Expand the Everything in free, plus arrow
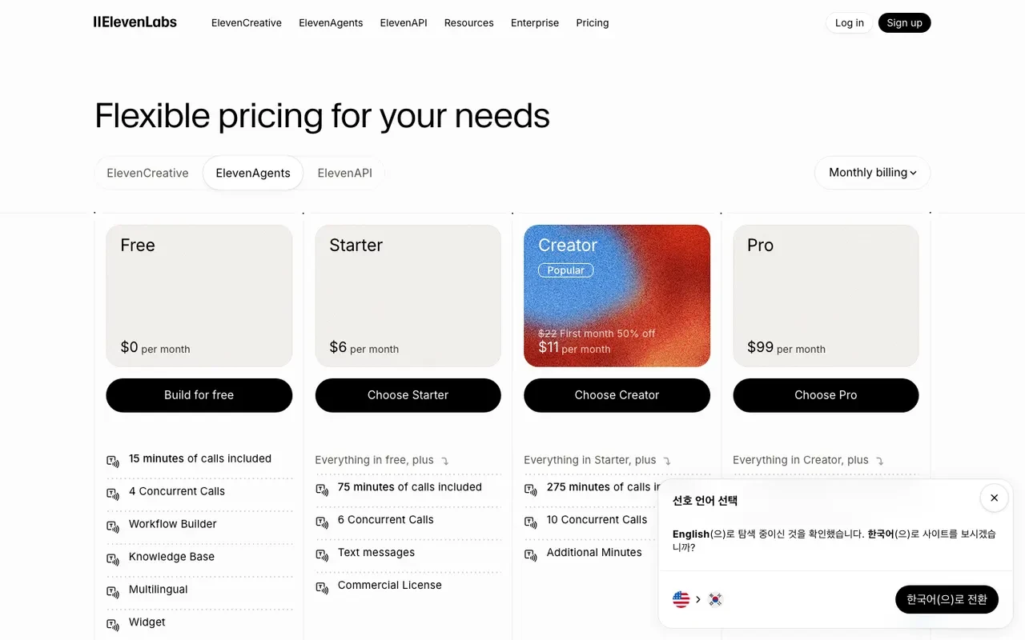Screen dimensions: 1025x640 (x=445, y=461)
